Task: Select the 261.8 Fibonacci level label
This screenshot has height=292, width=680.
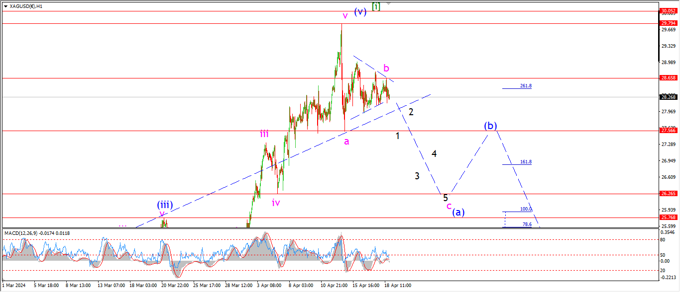Action: coord(526,86)
